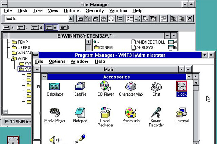
Task: Select the ANSI.SYS file
Action: tap(142, 48)
